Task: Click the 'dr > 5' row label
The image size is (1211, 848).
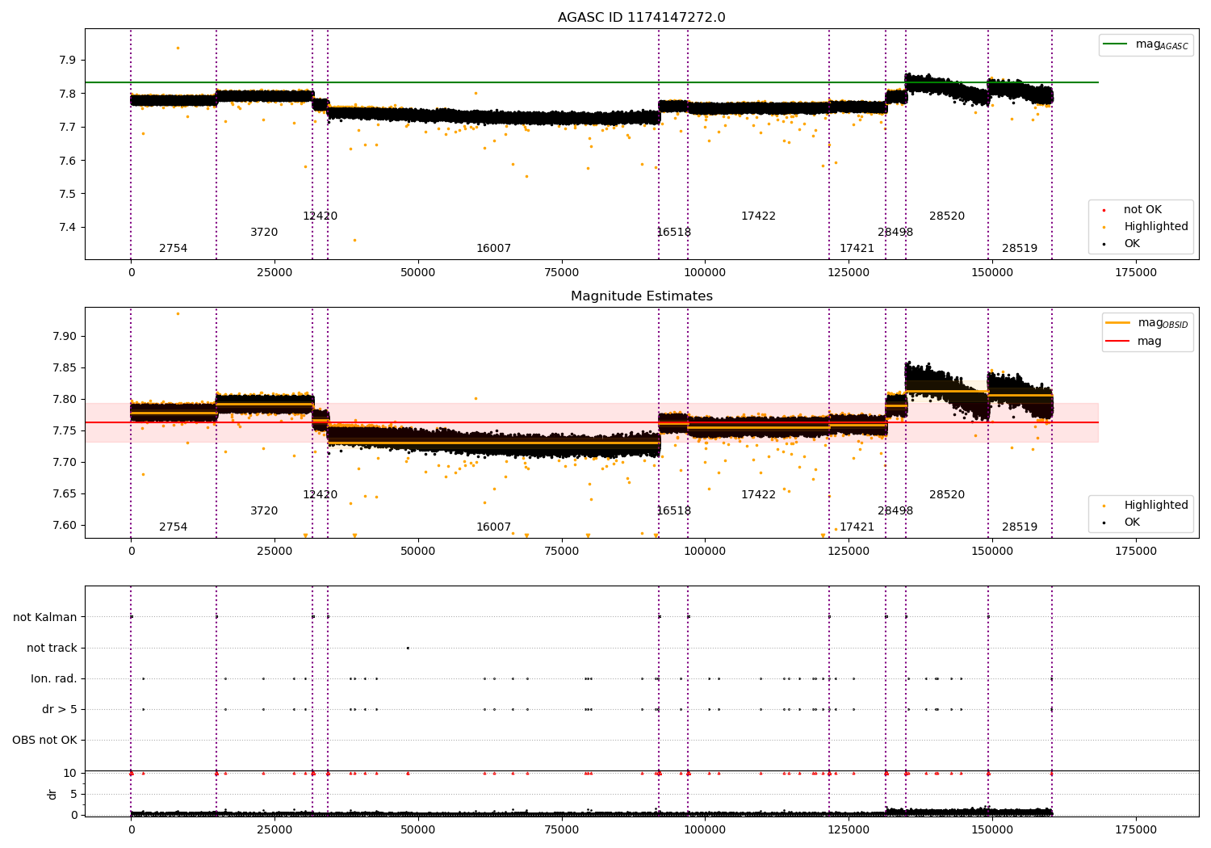Action: [x=60, y=710]
